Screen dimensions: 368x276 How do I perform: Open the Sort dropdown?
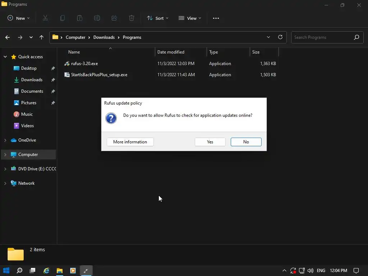[x=158, y=18]
